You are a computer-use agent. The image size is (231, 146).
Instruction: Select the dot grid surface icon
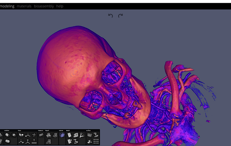click(96, 141)
